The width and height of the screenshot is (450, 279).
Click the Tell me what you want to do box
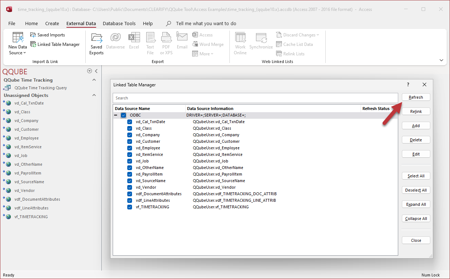pos(206,23)
